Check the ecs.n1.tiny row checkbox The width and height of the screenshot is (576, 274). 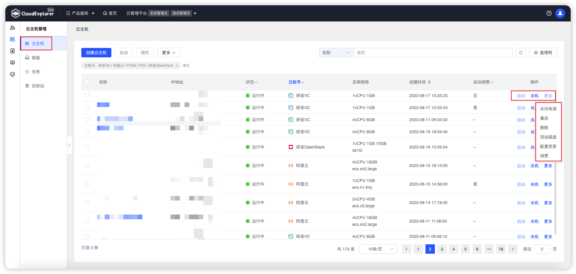(87, 184)
